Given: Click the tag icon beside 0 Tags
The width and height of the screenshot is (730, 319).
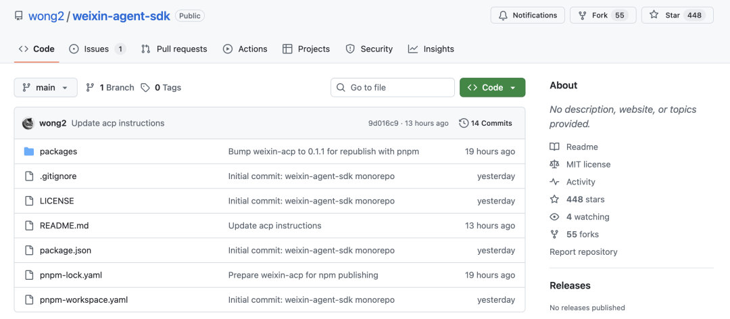Looking at the screenshot, I should (146, 88).
